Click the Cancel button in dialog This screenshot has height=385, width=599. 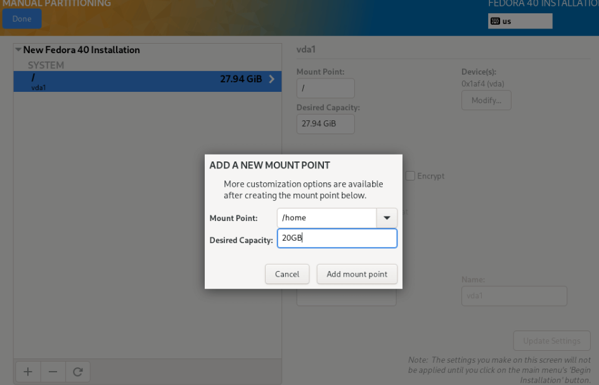tap(287, 274)
